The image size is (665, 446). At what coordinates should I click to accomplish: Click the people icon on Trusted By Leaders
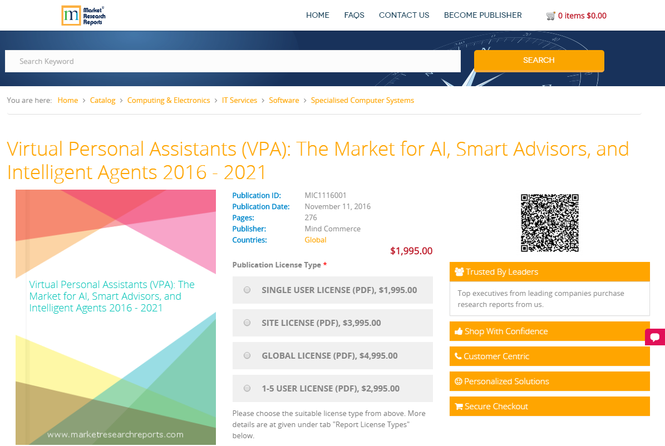pos(459,271)
